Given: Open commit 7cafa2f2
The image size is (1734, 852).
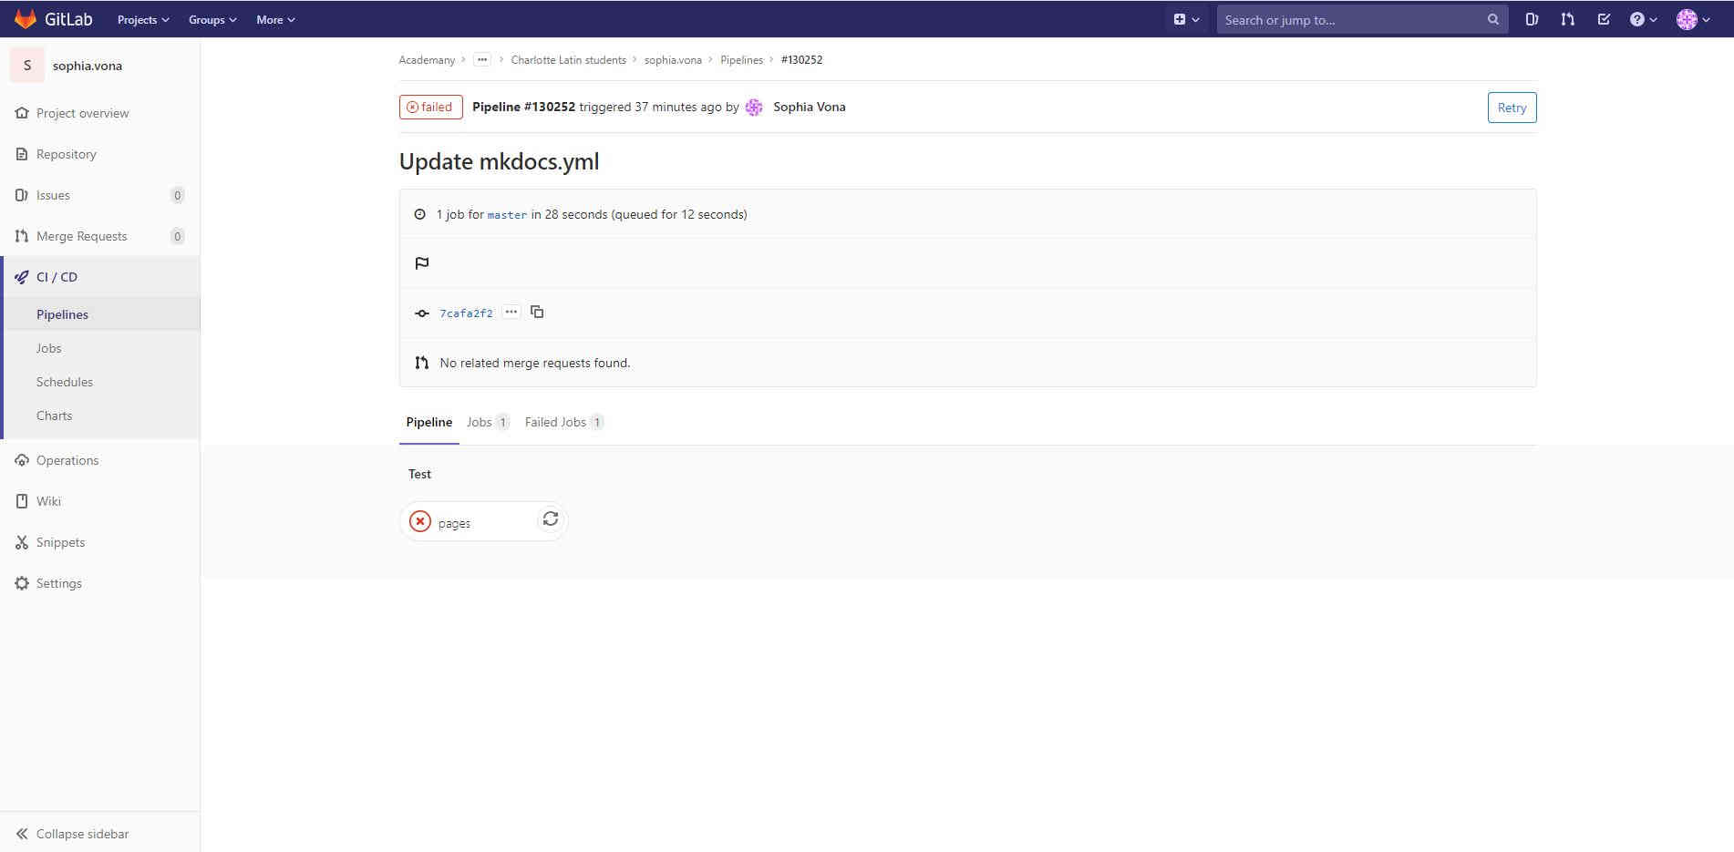Looking at the screenshot, I should (x=466, y=313).
